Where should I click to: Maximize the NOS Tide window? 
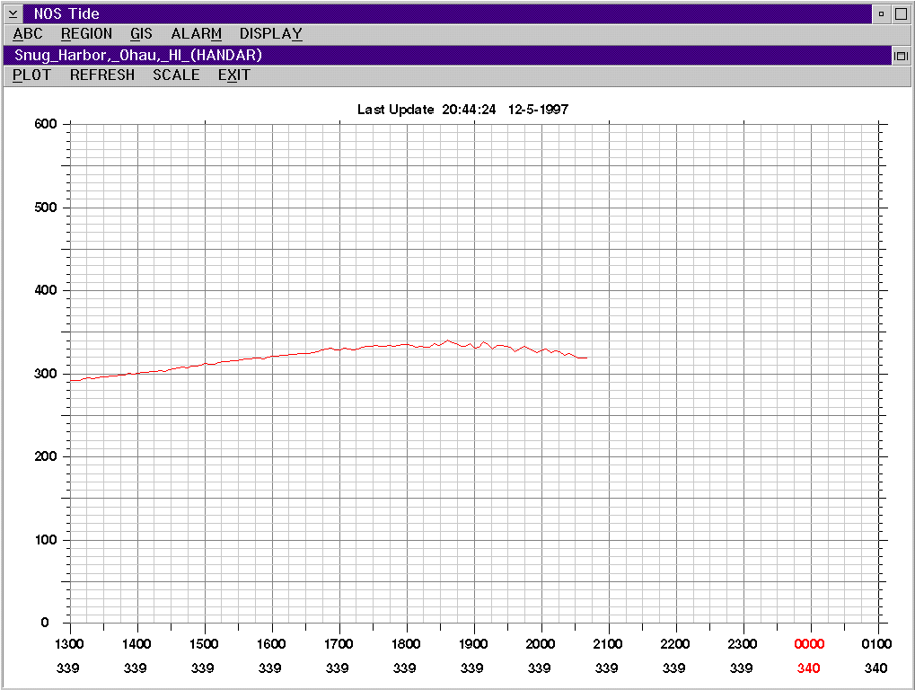pyautogui.click(x=901, y=13)
